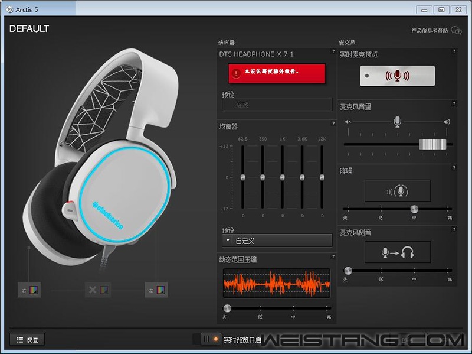This screenshot has width=472, height=354.
Task: Adjust the 3.6K equalizer band handle
Action: tap(302, 177)
